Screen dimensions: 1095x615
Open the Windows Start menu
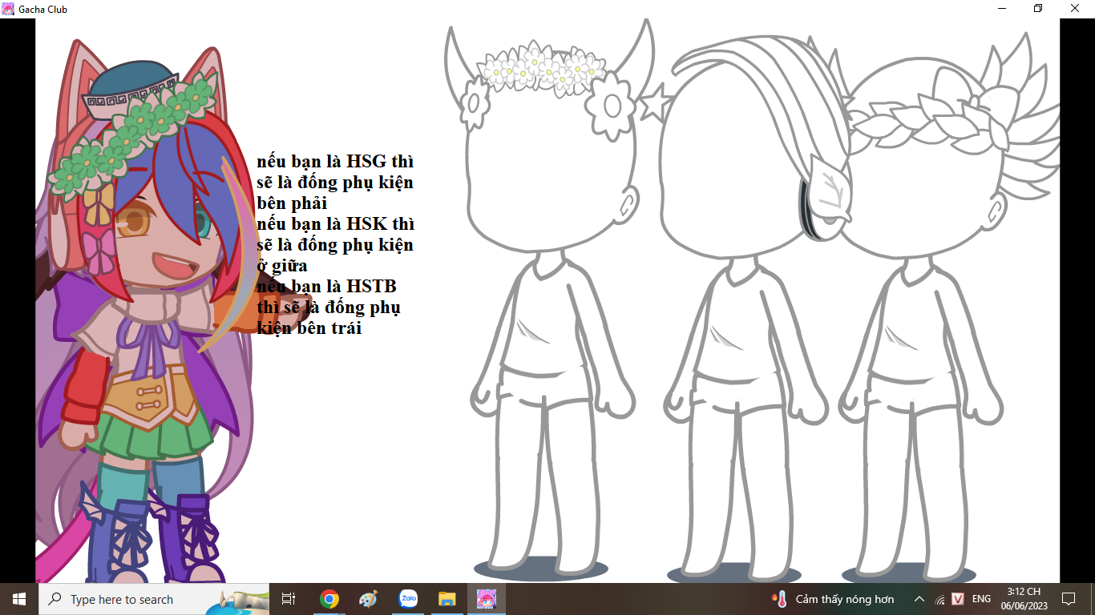coord(18,599)
